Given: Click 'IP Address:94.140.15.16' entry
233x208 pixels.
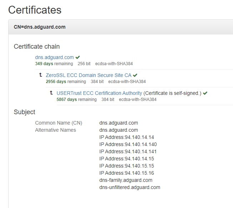Looking at the screenshot, I should click(x=127, y=173).
